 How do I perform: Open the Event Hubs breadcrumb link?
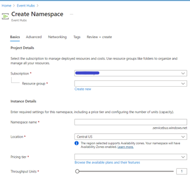26,6
